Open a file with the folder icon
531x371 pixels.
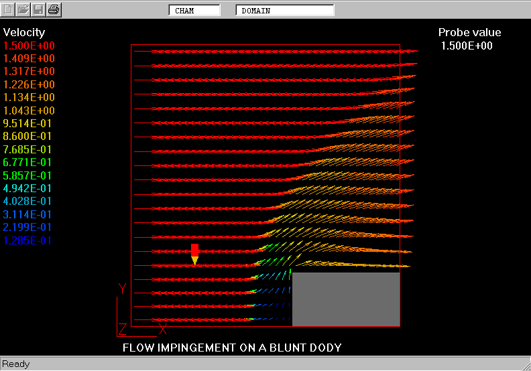tap(24, 9)
